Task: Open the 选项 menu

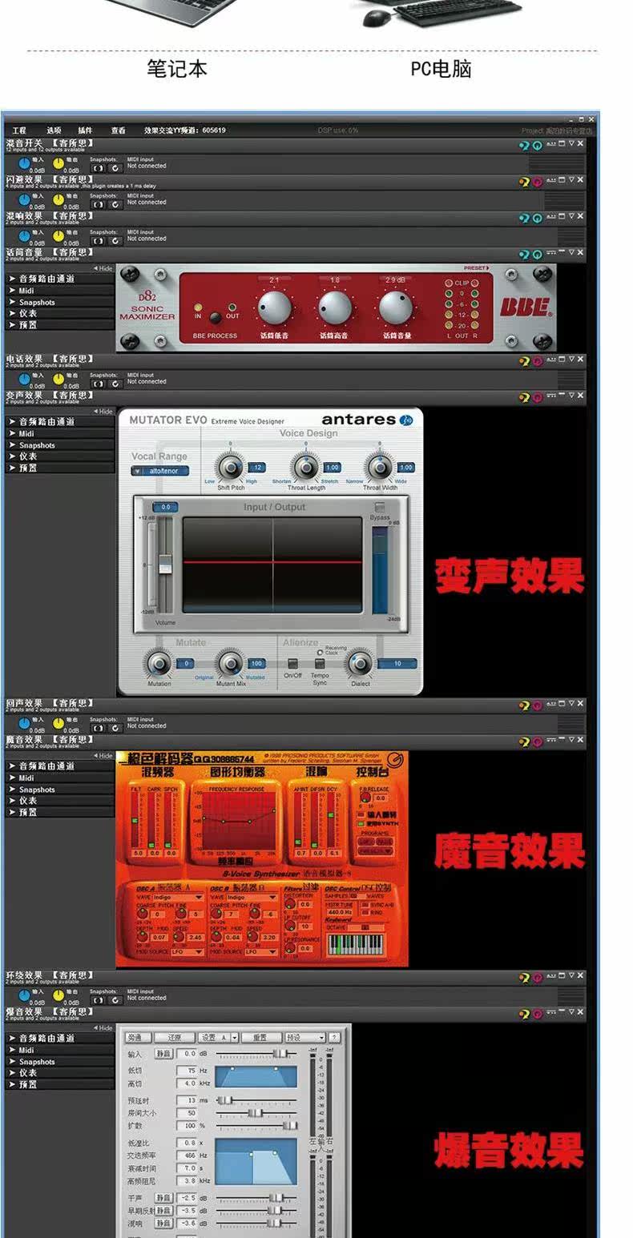Action: pyautogui.click(x=54, y=131)
